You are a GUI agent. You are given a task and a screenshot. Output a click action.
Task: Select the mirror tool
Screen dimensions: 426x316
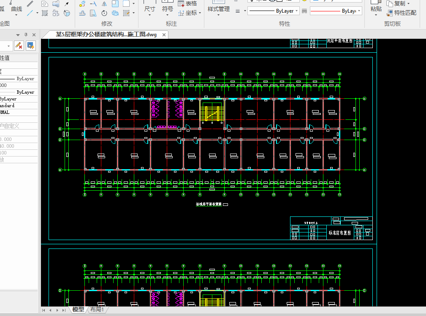pos(104,4)
